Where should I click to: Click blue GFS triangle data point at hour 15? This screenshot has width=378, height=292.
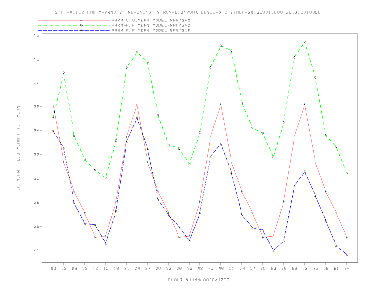tap(105, 244)
